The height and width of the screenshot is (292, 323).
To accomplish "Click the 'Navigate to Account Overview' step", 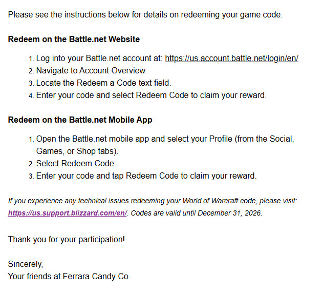I will coord(91,71).
